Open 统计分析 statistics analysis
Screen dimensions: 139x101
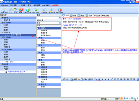[60, 11]
